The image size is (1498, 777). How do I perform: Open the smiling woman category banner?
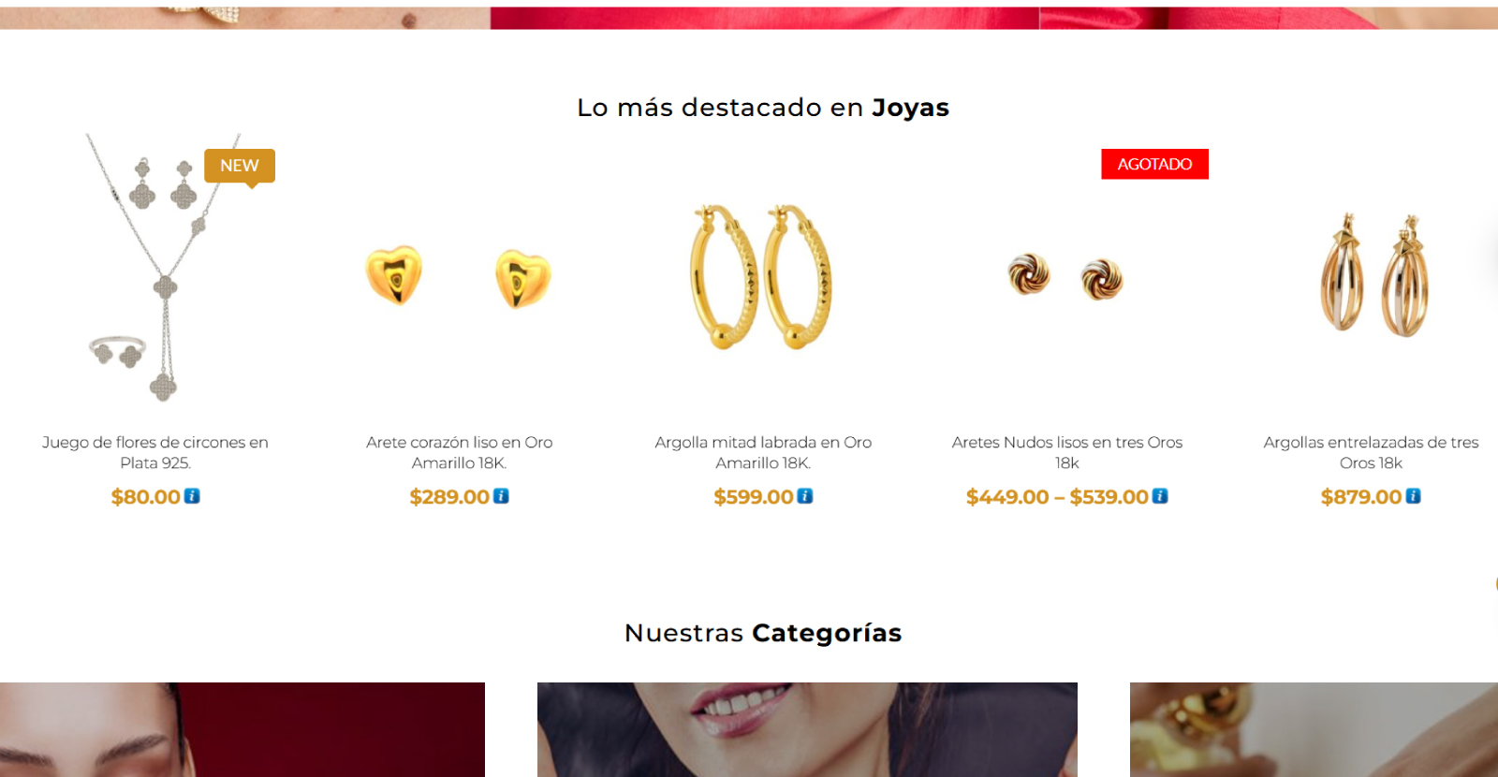[x=807, y=729]
